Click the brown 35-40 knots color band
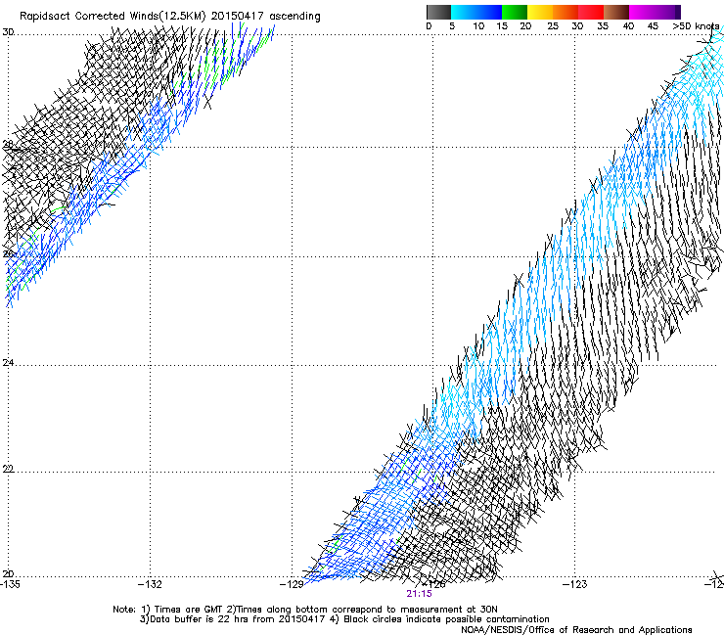Image resolution: width=724 pixels, height=636 pixels. 616,12
